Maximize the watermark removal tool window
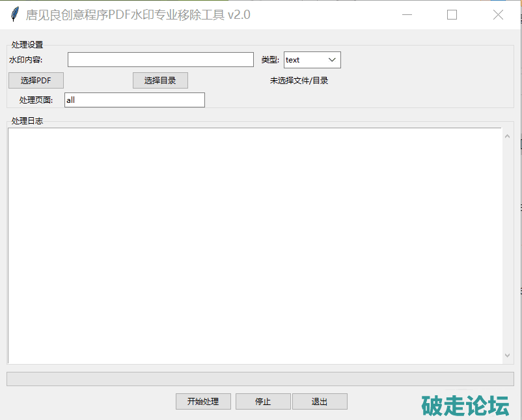Image resolution: width=522 pixels, height=420 pixels. [x=452, y=14]
